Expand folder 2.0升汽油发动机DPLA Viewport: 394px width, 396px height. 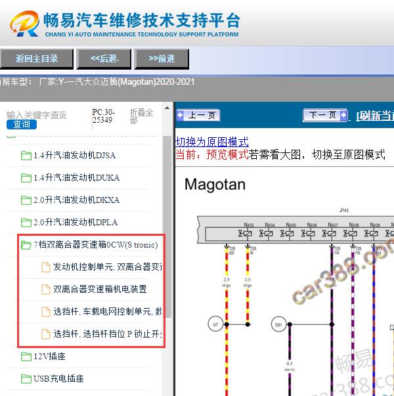[x=76, y=222]
